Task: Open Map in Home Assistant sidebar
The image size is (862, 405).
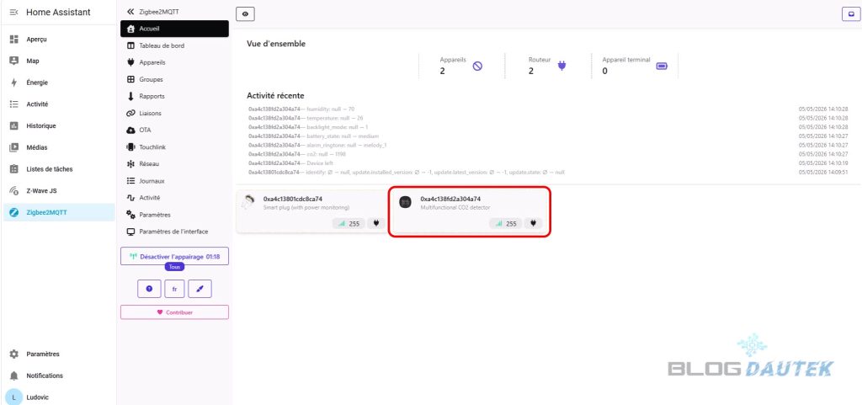Action: [59, 61]
